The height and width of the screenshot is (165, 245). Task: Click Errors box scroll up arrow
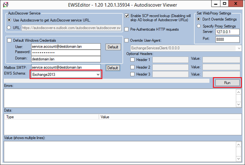tap(238, 92)
